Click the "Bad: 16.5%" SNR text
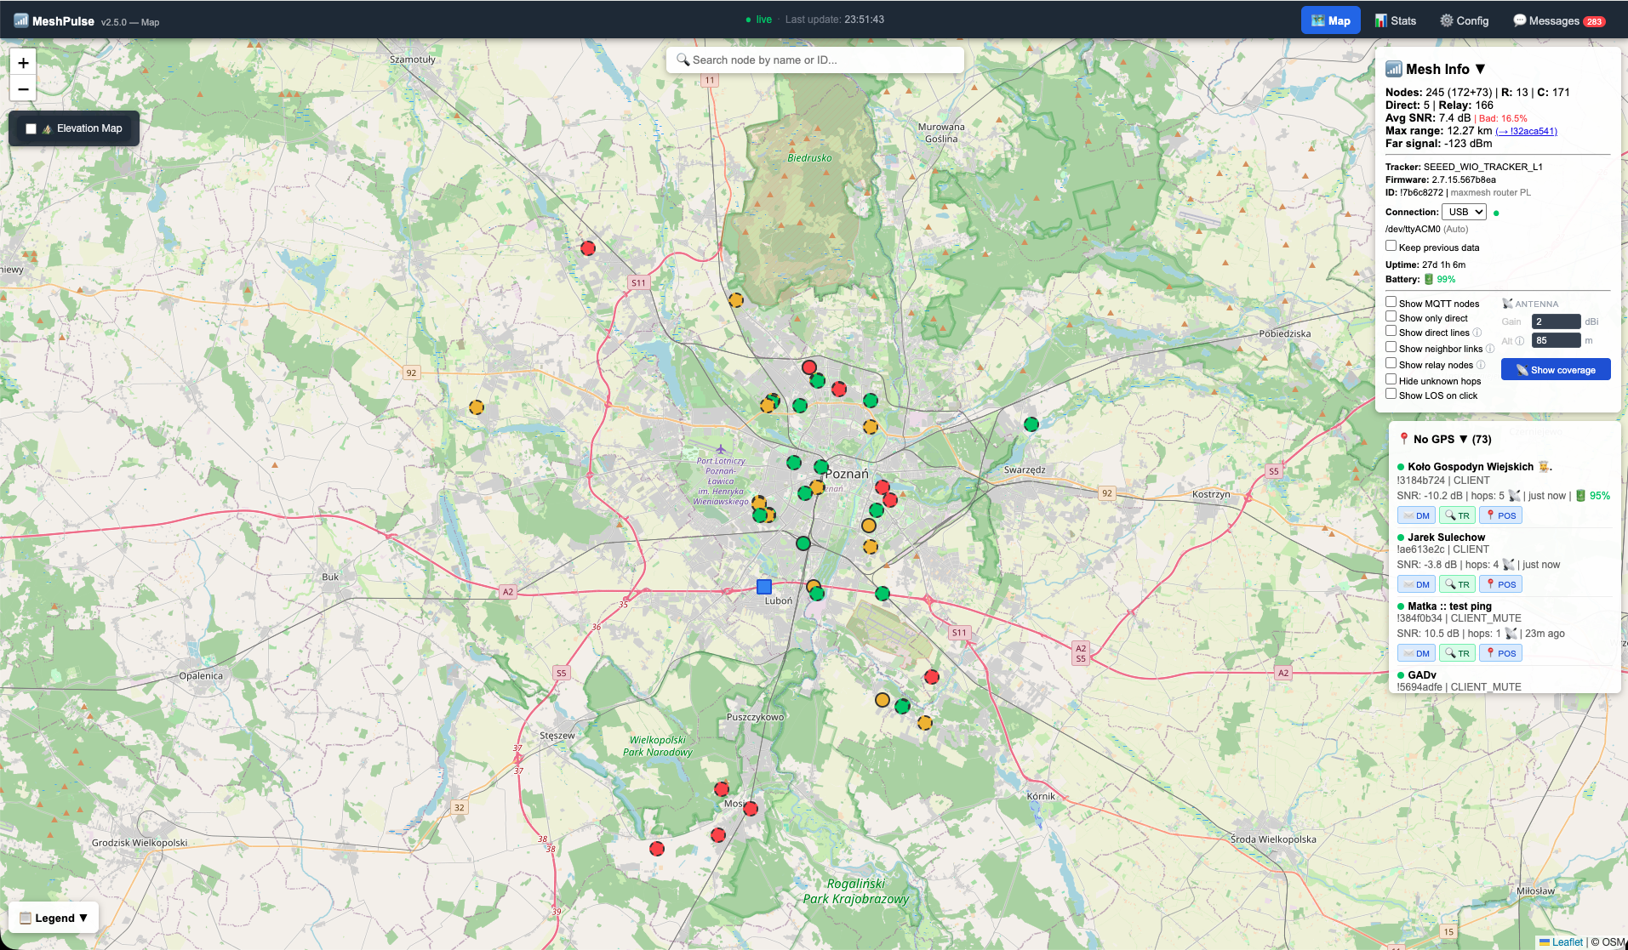Image resolution: width=1628 pixels, height=950 pixels. point(1503,119)
